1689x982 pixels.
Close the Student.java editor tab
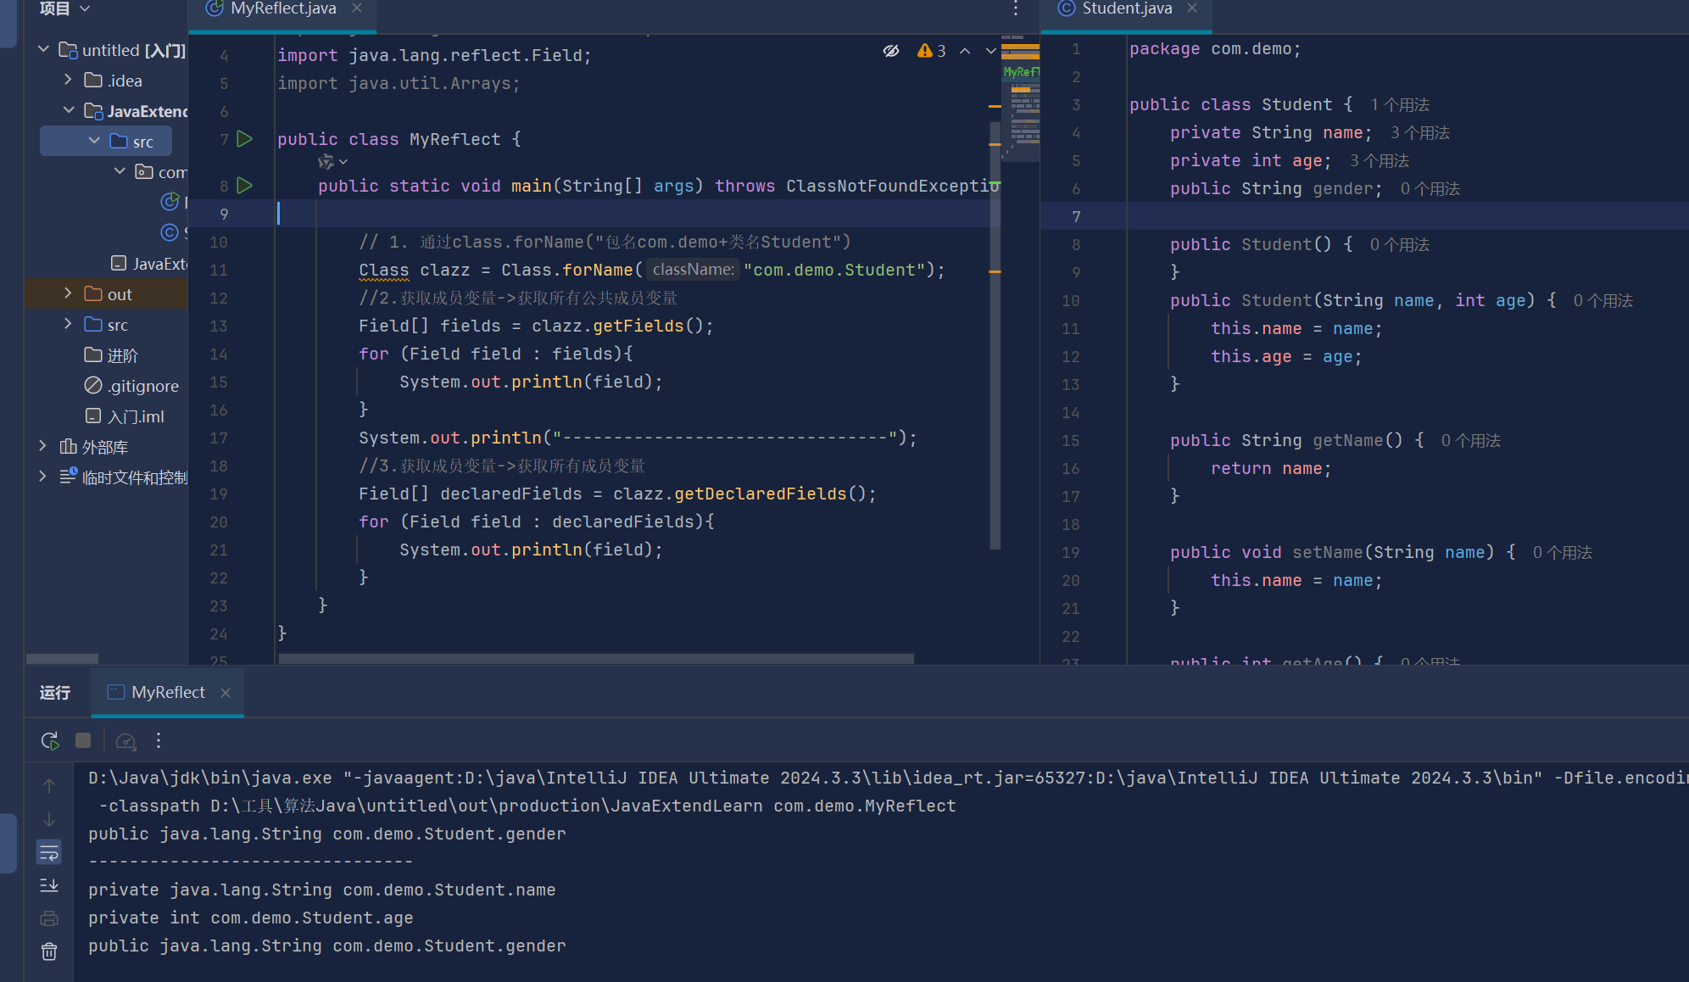coord(1192,8)
